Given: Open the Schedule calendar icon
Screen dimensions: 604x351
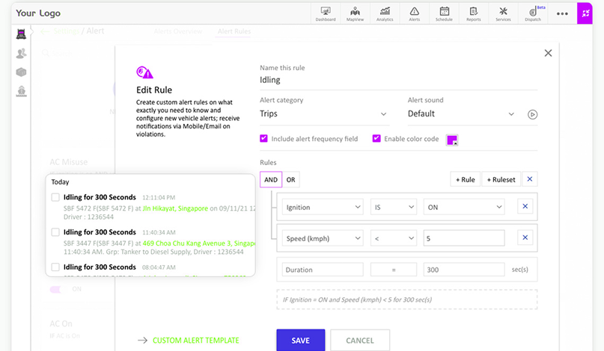Looking at the screenshot, I should click(x=445, y=13).
